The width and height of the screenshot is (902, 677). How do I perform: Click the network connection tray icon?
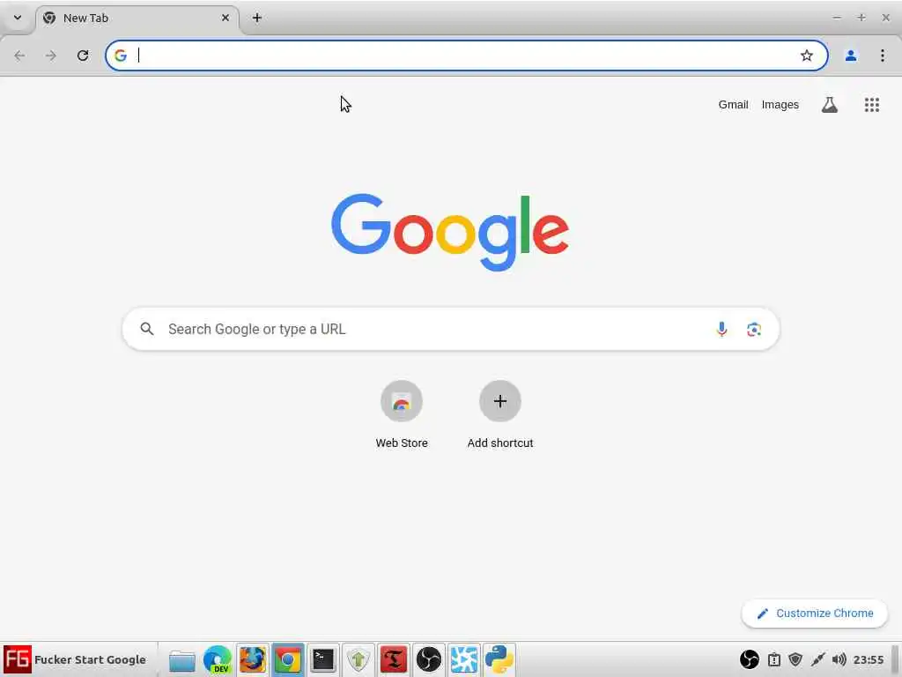pos(817,659)
